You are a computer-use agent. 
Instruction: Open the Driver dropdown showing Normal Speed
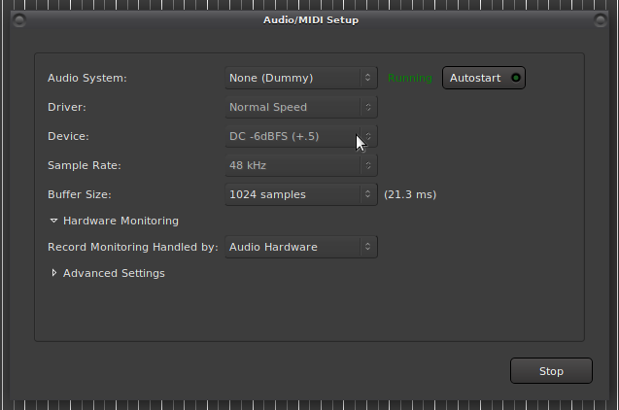[x=301, y=107]
